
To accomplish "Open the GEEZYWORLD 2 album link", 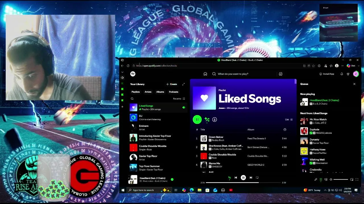I will [256, 165].
